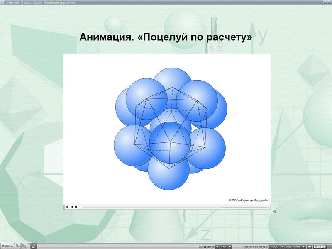The height and width of the screenshot is (249, 332).
Task: Pause the animation
Action: pos(72,207)
